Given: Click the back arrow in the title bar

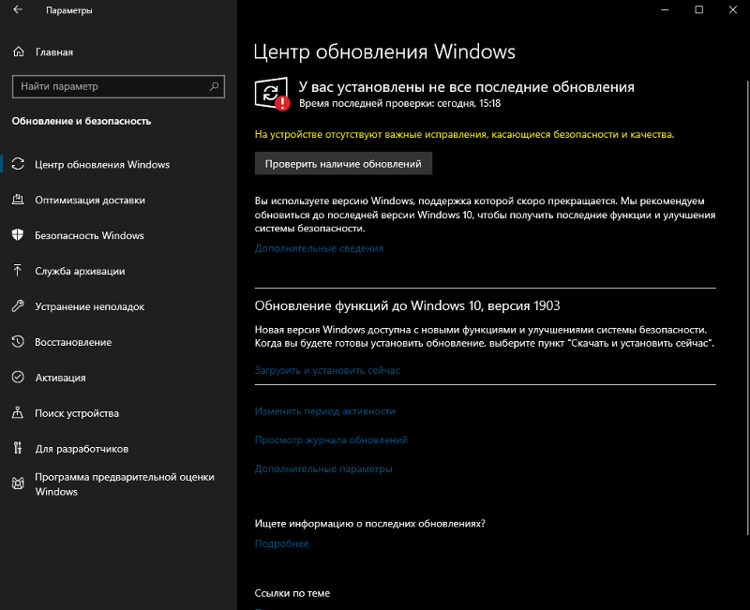Looking at the screenshot, I should (x=18, y=9).
